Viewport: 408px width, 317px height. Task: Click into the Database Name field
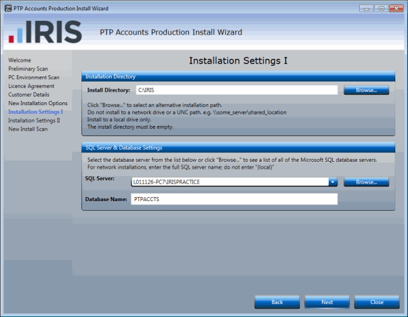pyautogui.click(x=234, y=199)
